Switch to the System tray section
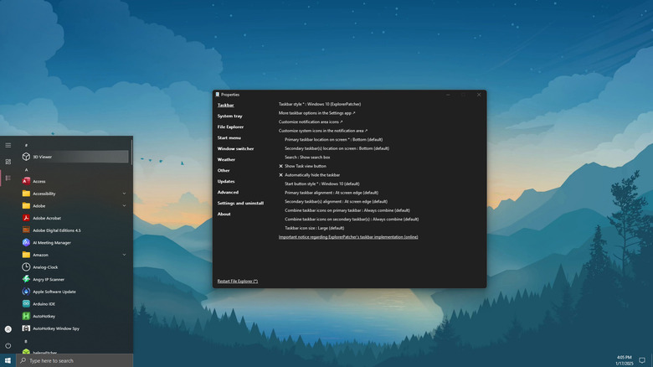 (230, 116)
